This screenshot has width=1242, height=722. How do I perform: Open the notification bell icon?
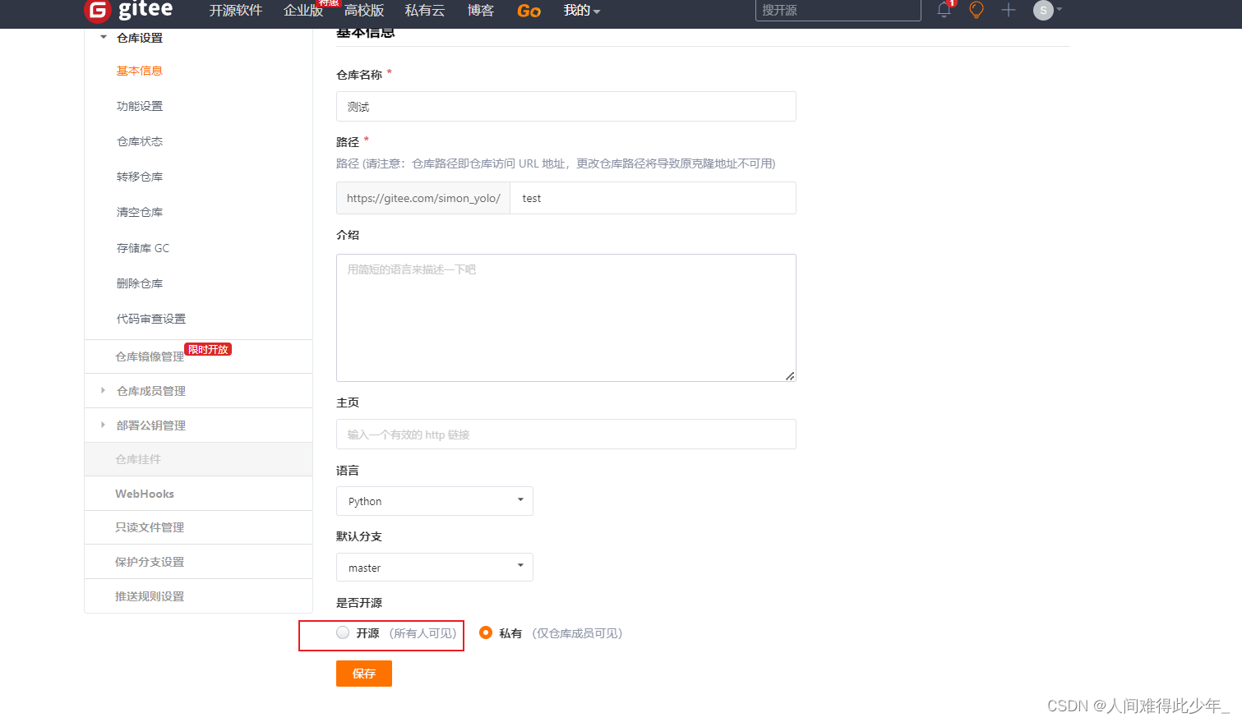coord(944,11)
